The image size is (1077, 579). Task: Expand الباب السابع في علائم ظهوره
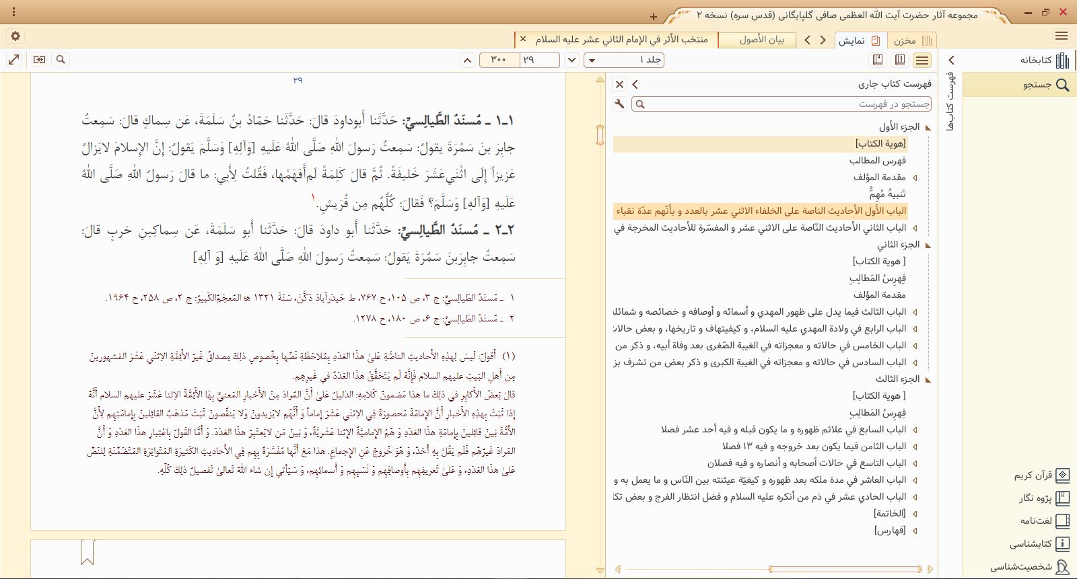click(915, 430)
